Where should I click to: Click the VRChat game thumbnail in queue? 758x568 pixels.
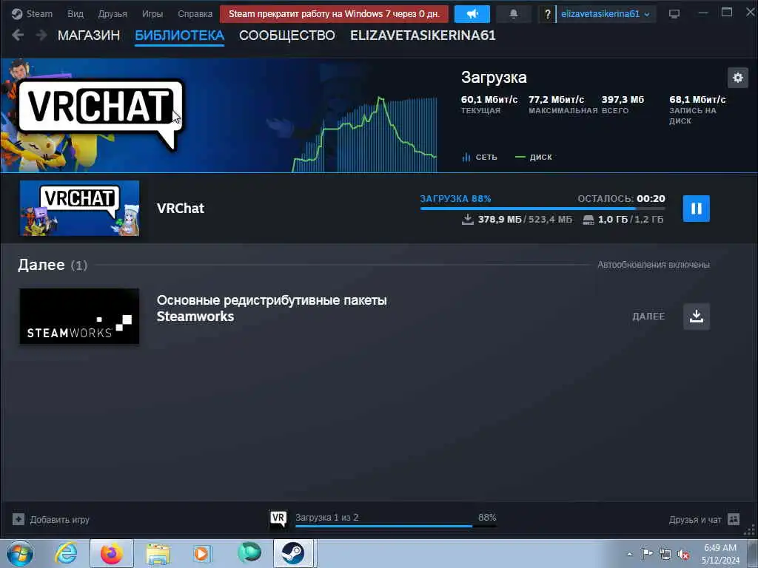[79, 208]
